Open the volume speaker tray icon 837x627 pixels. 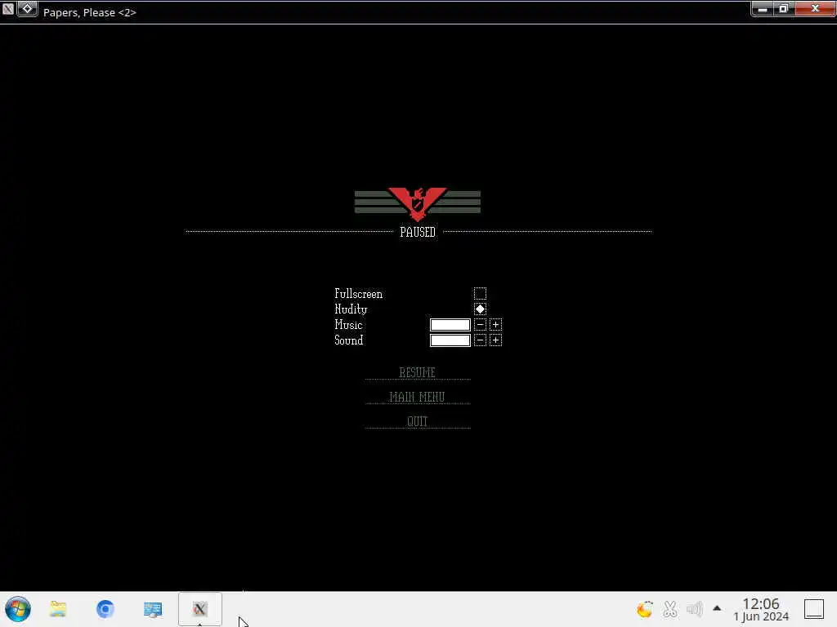[695, 608]
